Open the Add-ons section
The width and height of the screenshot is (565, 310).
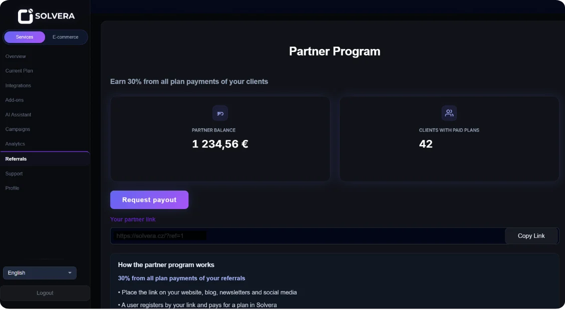(15, 99)
